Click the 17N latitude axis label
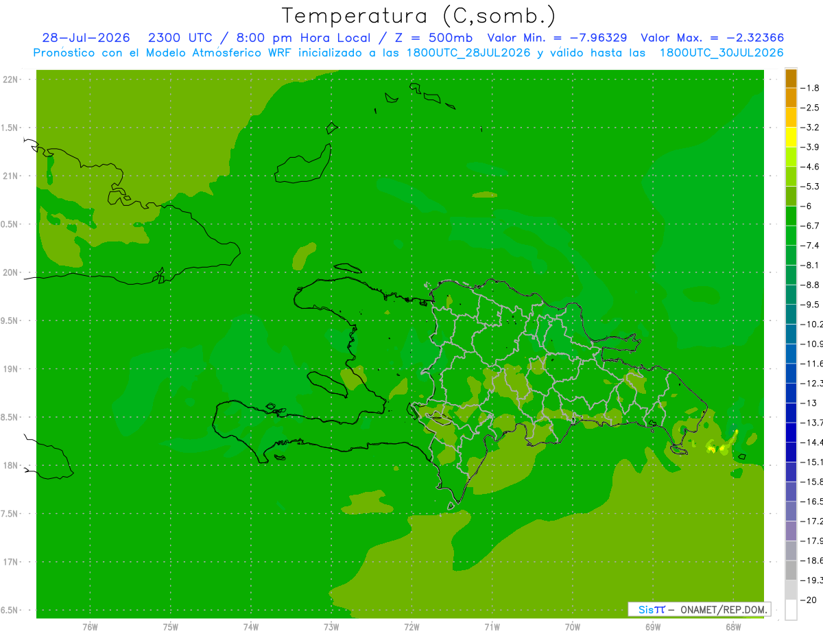823x636 pixels. pos(12,562)
